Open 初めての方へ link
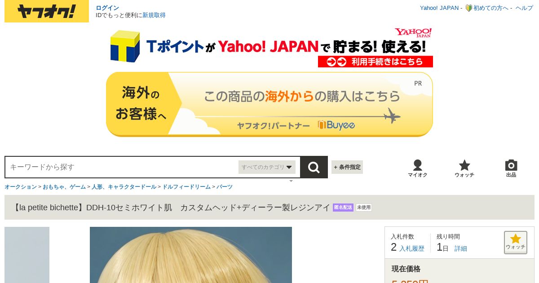 point(491,8)
